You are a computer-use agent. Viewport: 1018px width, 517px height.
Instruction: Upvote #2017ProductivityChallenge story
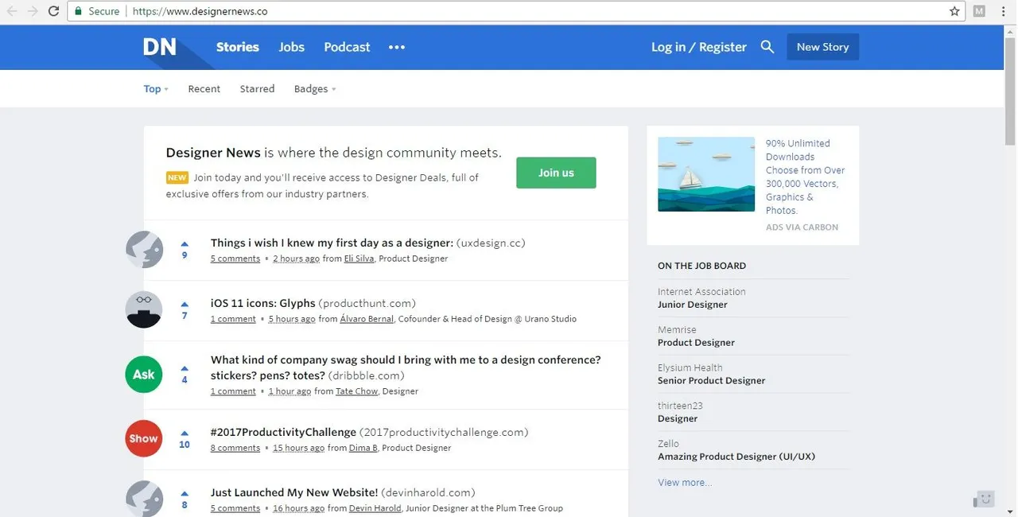185,433
